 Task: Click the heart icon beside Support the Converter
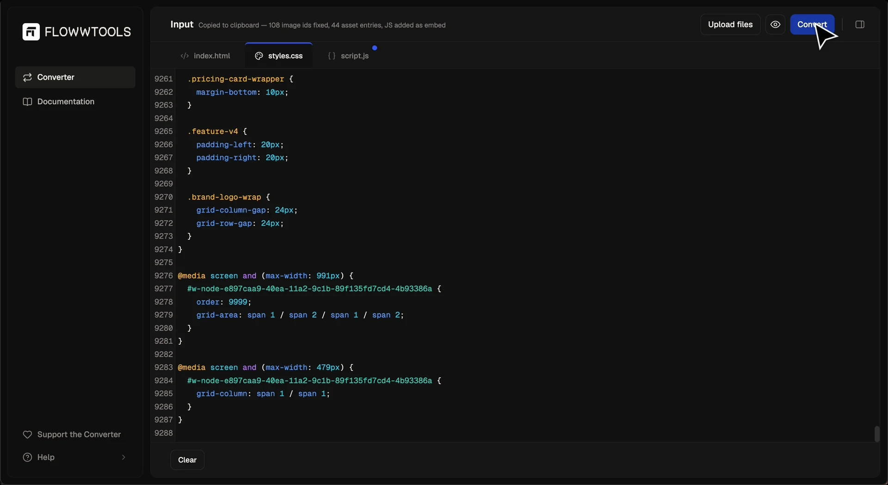pyautogui.click(x=27, y=435)
